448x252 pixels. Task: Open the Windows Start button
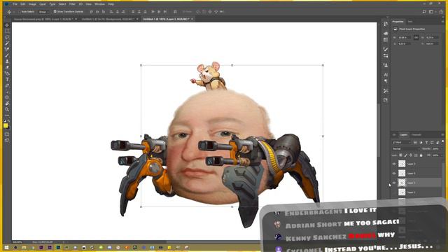[x=6, y=247]
